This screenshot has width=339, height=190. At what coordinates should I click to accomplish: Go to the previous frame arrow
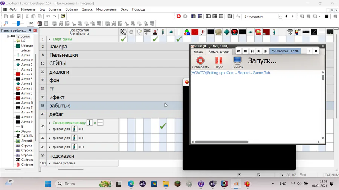pyautogui.click(x=286, y=16)
